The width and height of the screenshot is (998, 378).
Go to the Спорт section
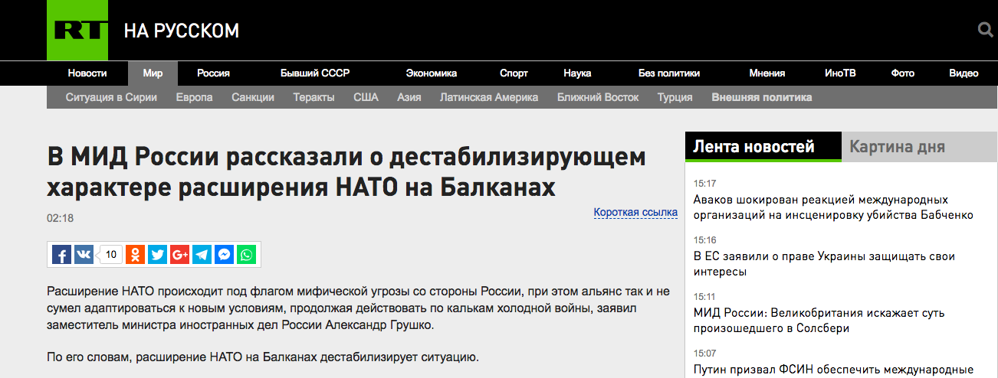(x=514, y=73)
